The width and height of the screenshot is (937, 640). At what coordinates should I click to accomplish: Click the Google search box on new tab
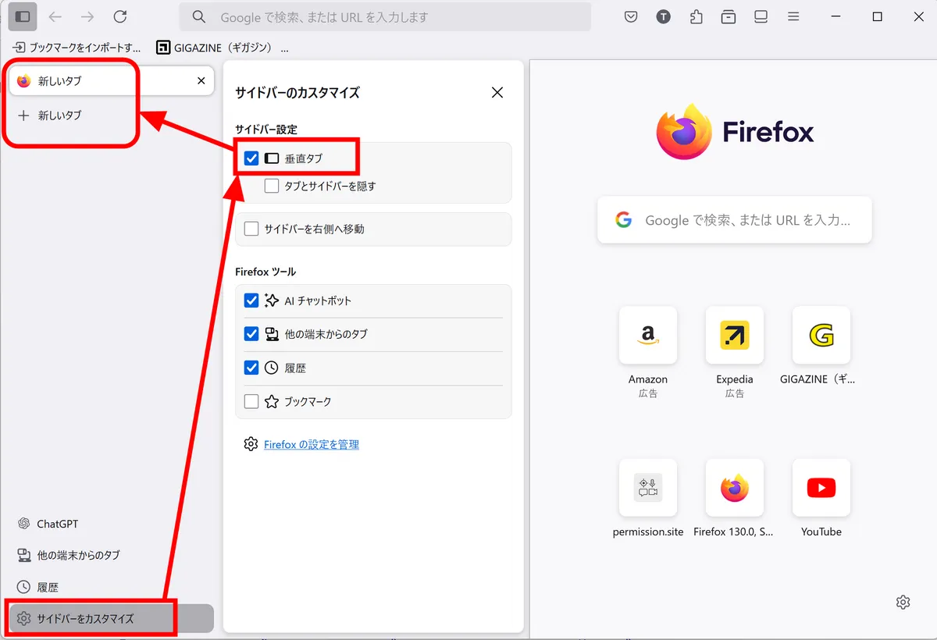pyautogui.click(x=735, y=221)
